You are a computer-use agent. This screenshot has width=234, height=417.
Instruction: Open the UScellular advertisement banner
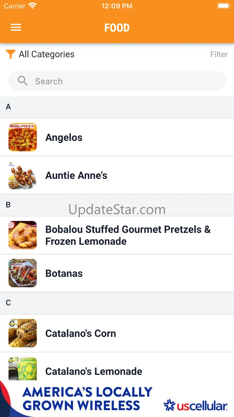coord(117,399)
